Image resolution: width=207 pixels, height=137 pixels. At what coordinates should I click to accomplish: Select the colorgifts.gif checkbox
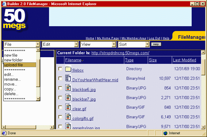[x=60, y=117]
